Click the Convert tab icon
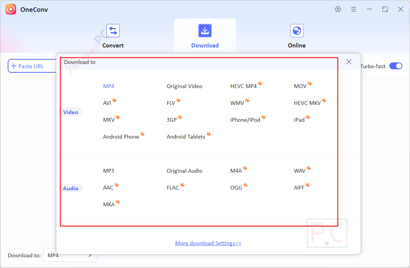 pos(113,31)
